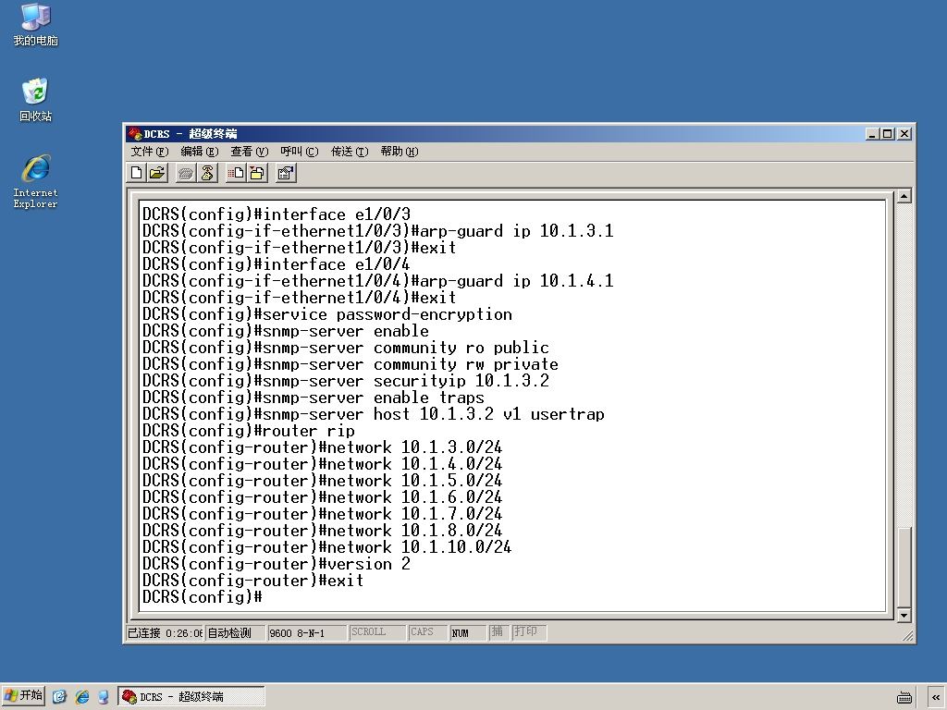Click the Open file toolbar icon
This screenshot has width=947, height=710.
(157, 173)
